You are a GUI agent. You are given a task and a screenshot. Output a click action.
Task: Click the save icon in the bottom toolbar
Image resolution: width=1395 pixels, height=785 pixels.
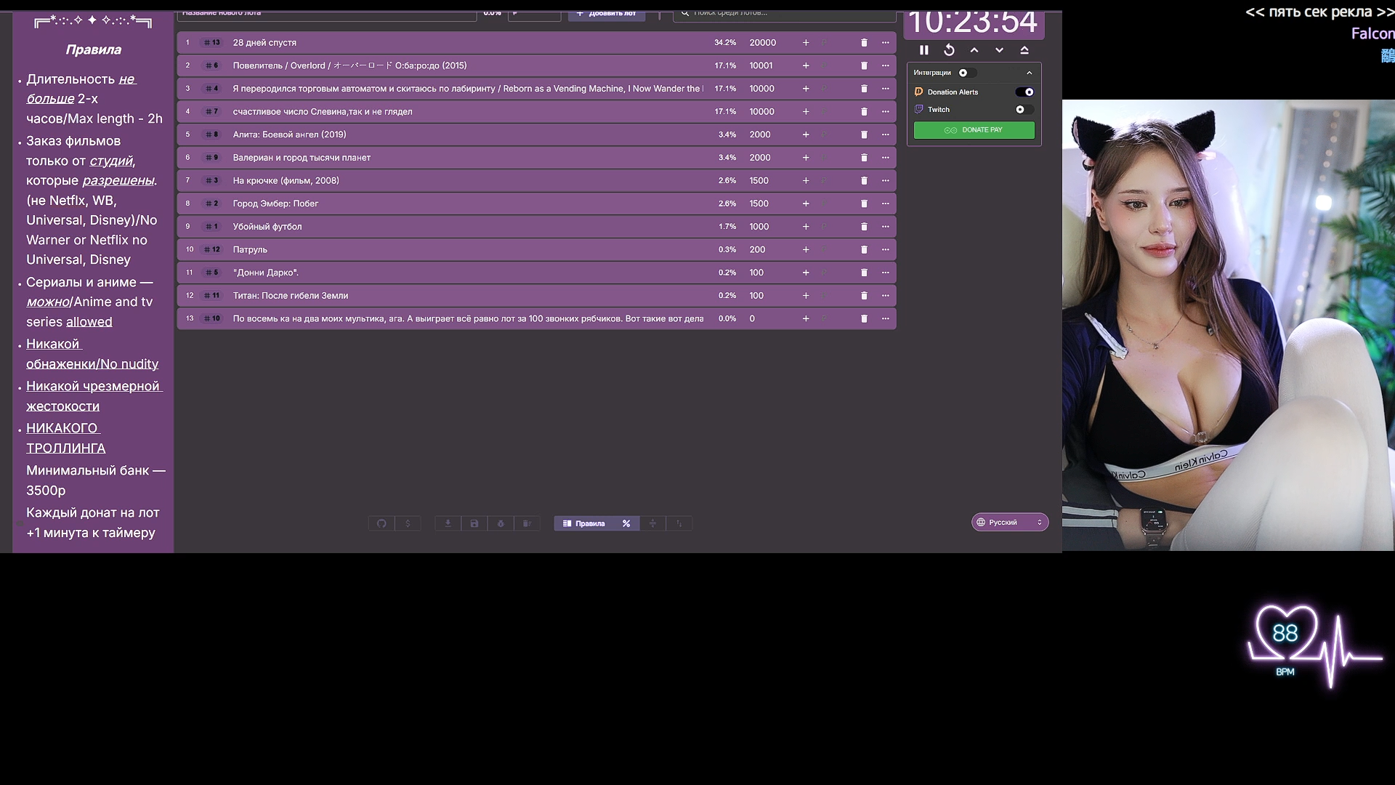pyautogui.click(x=474, y=523)
